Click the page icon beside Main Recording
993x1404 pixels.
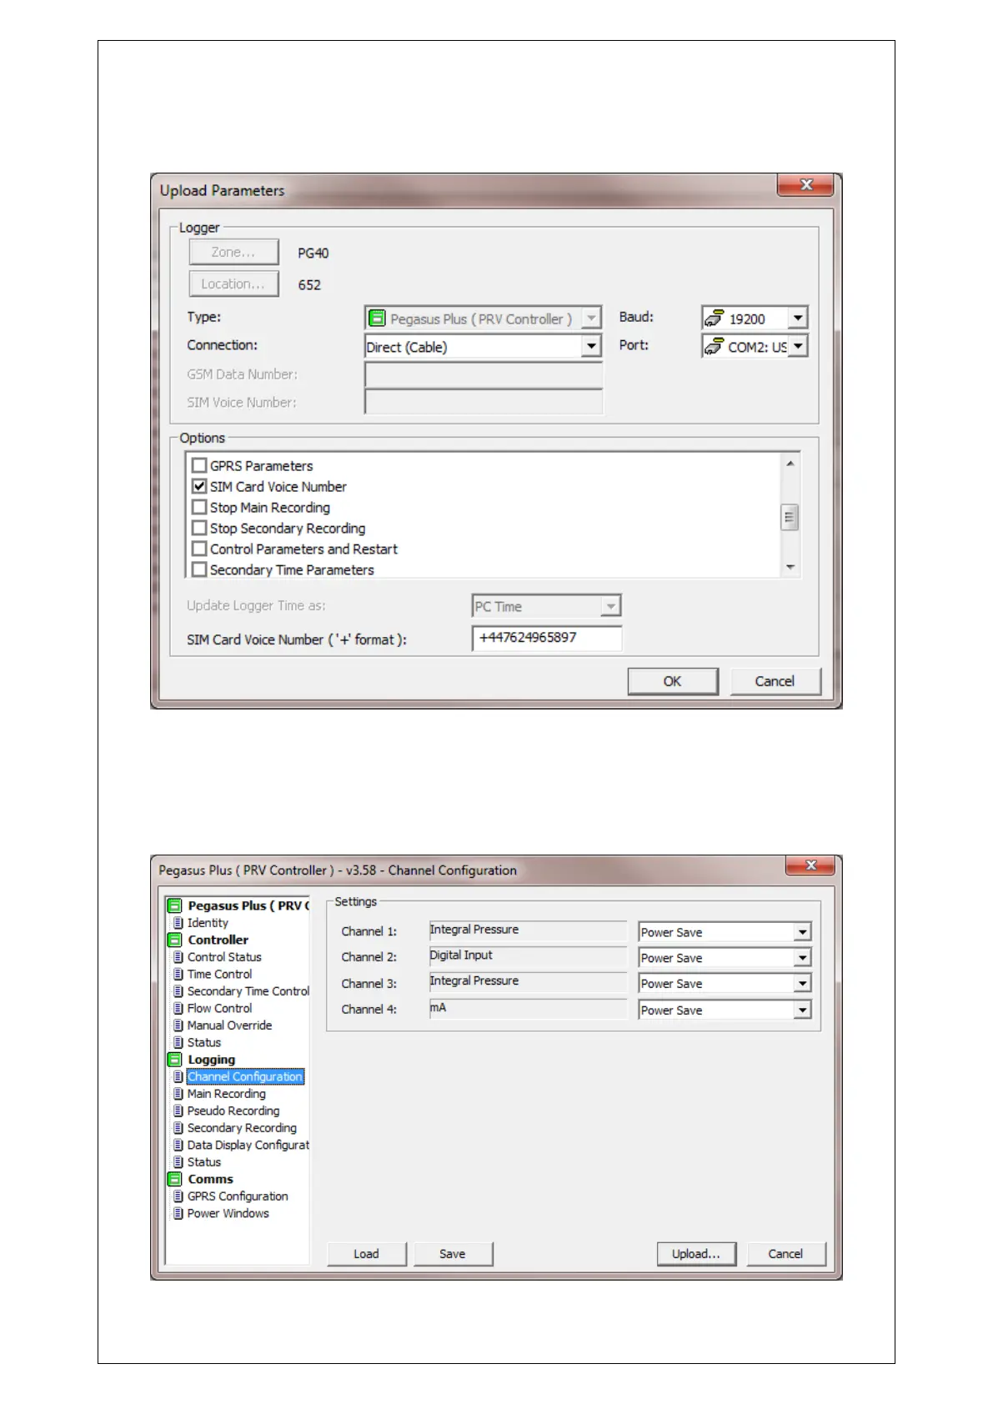[178, 1094]
